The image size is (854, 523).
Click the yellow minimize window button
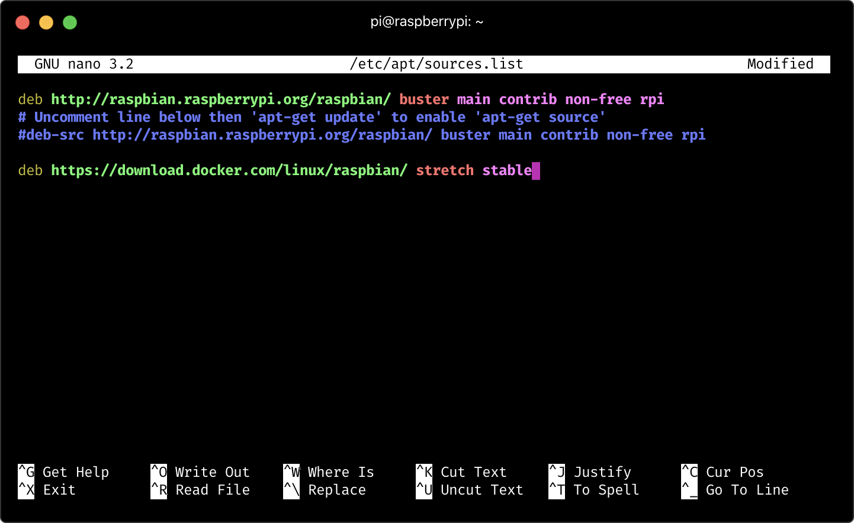(x=46, y=22)
